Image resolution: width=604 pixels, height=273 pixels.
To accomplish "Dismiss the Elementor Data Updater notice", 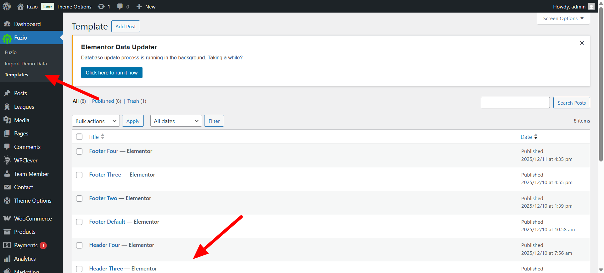I will point(582,43).
